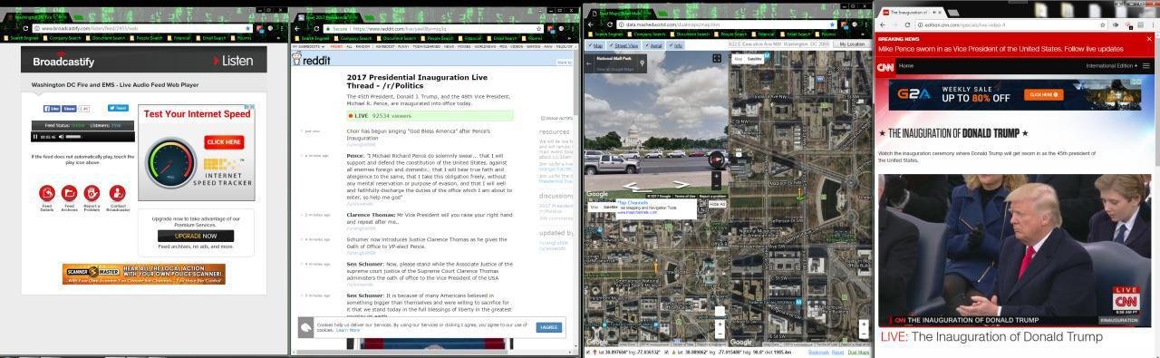Screen dimensions: 1160x358
Task: Open the MY SUBREDDITS dropdown
Action: [308, 46]
